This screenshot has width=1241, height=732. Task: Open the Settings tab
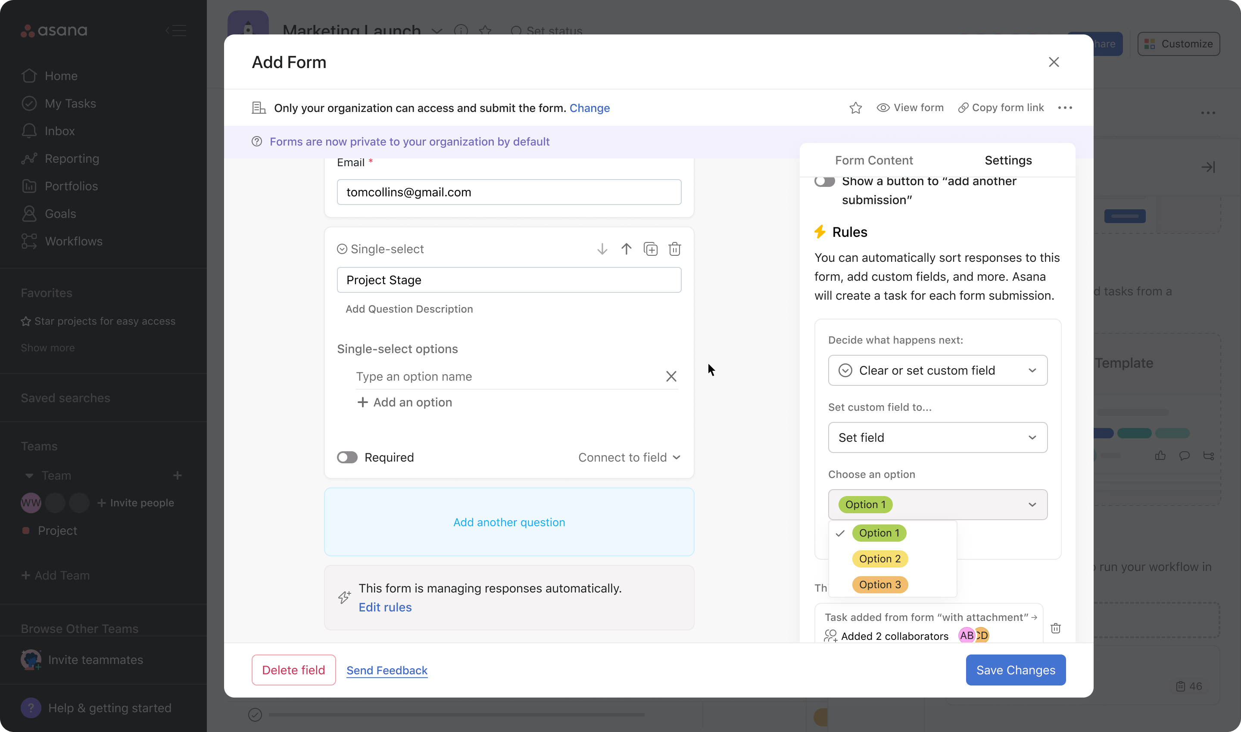pyautogui.click(x=1007, y=159)
